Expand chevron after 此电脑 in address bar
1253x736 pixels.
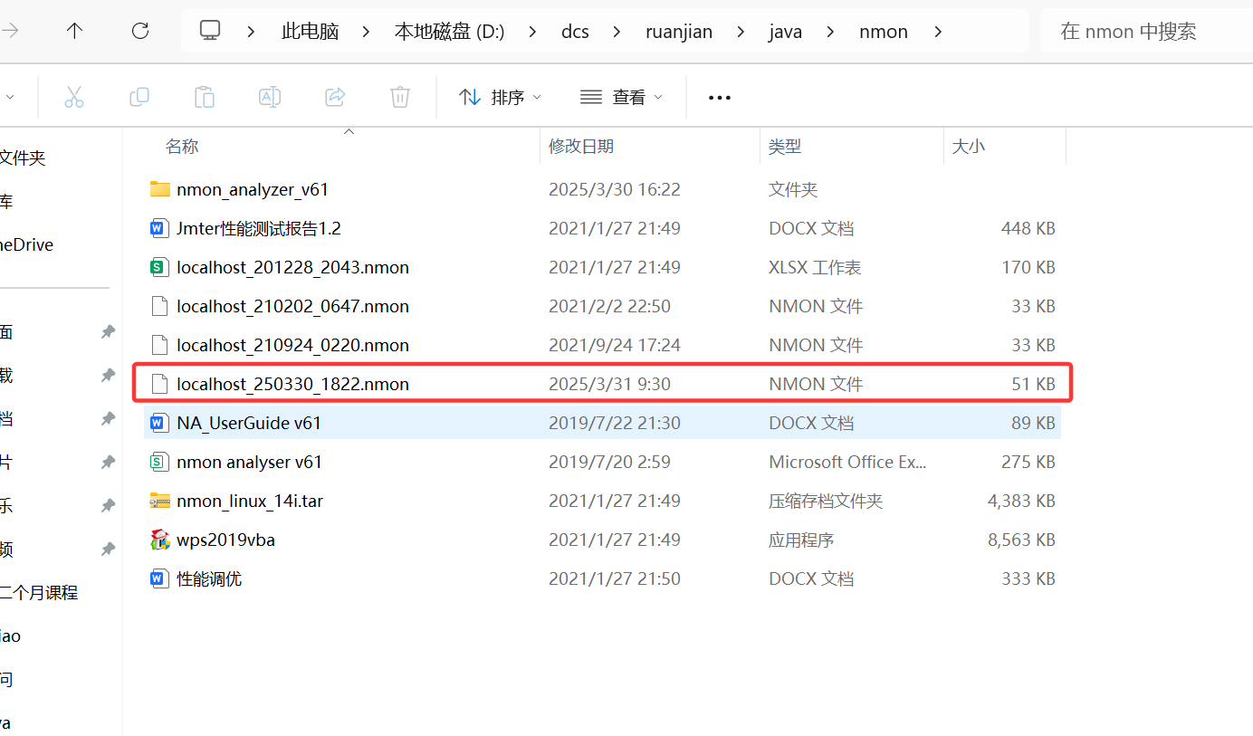[366, 32]
